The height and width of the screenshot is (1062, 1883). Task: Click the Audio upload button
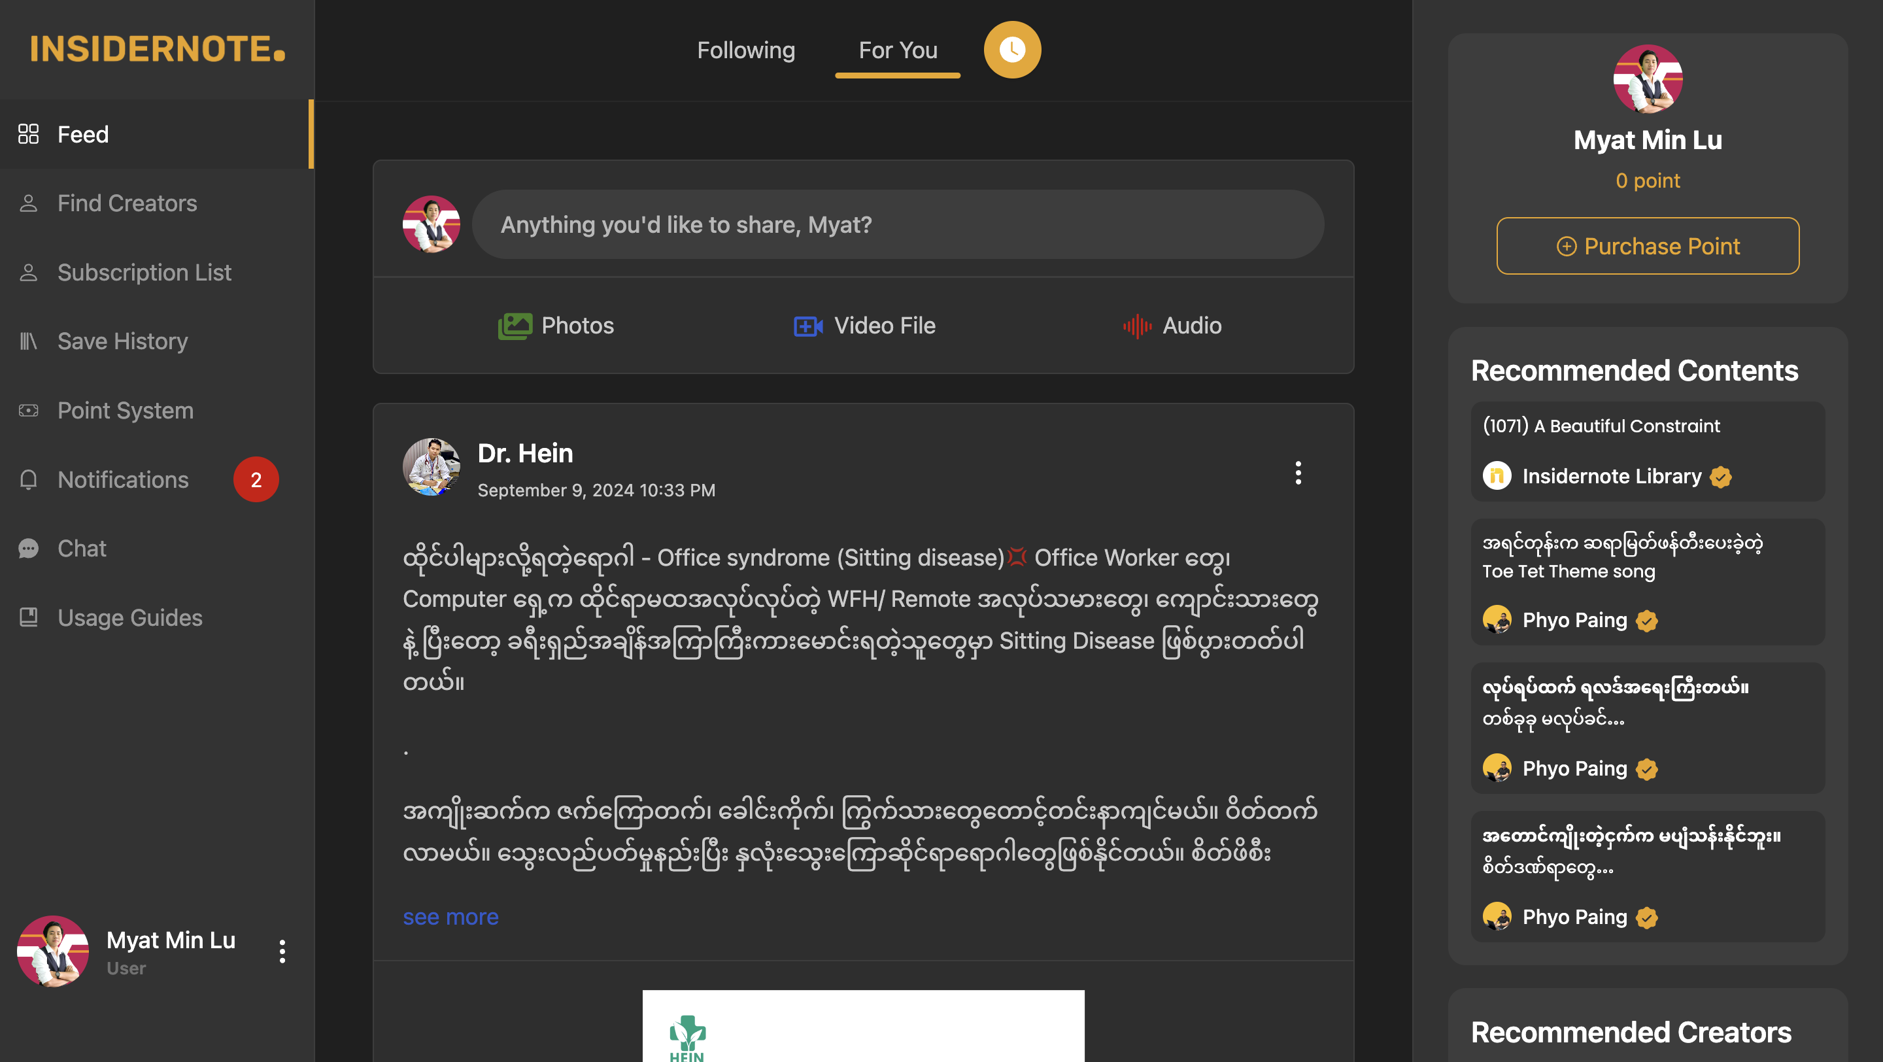pos(1172,326)
